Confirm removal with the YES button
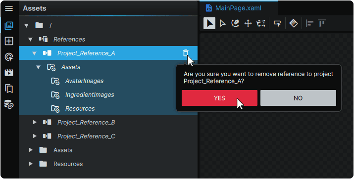This screenshot has height=179, width=354. [x=219, y=98]
